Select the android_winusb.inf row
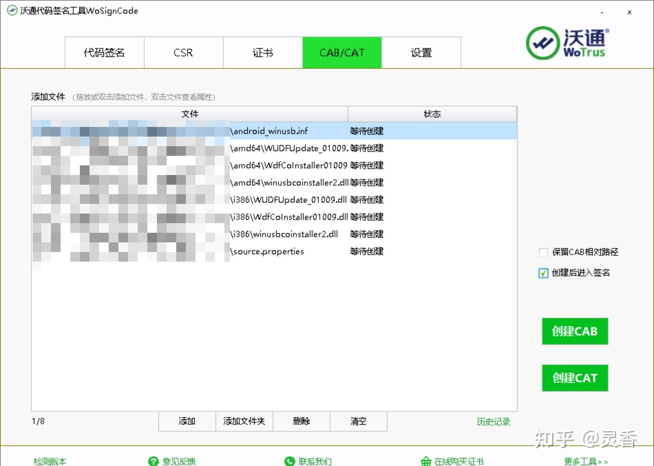This screenshot has width=654, height=466. tap(274, 131)
